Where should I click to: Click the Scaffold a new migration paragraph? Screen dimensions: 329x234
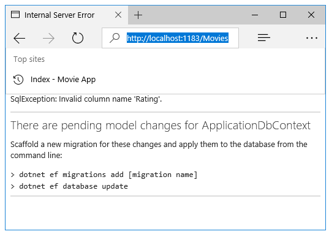159,150
